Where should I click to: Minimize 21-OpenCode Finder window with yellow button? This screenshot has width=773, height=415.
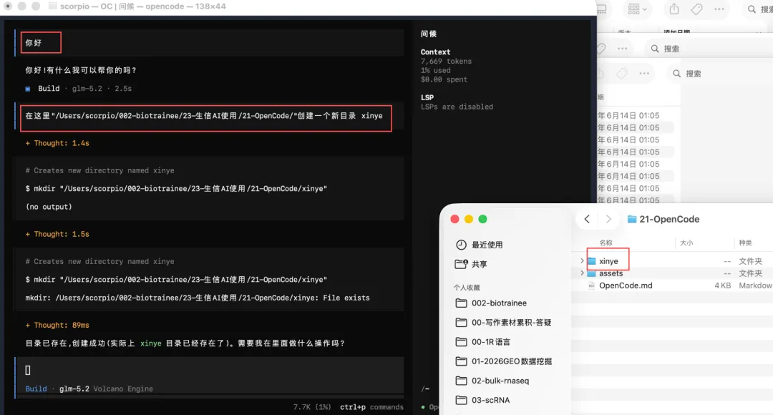(469, 220)
